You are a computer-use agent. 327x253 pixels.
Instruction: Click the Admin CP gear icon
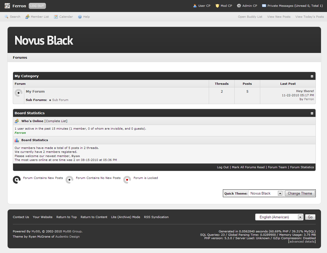point(239,6)
